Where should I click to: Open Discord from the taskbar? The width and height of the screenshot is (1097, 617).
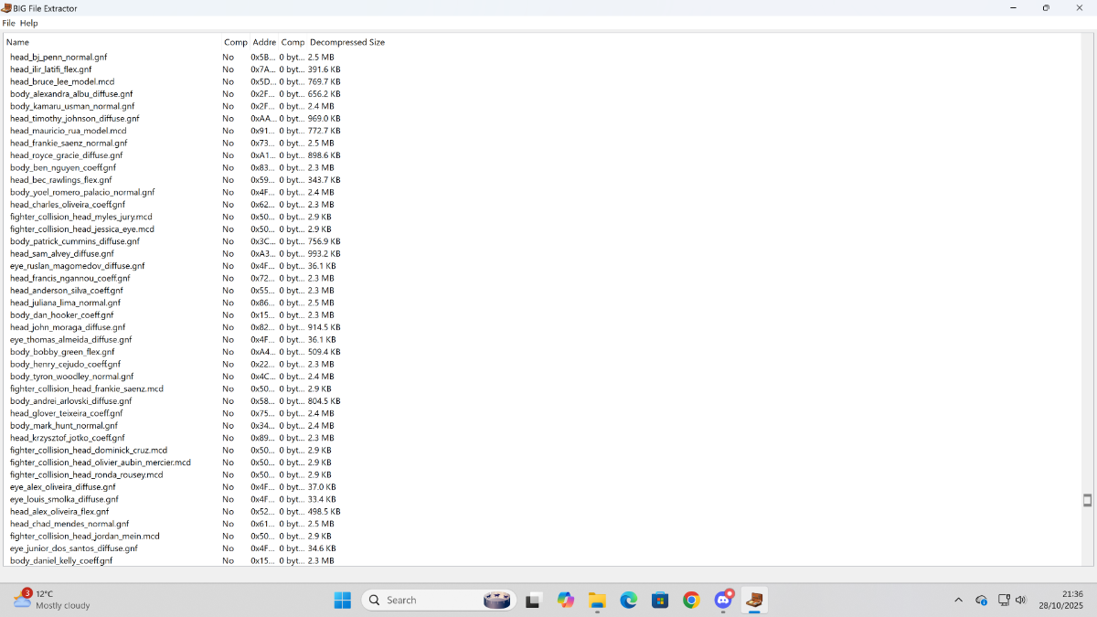(723, 600)
